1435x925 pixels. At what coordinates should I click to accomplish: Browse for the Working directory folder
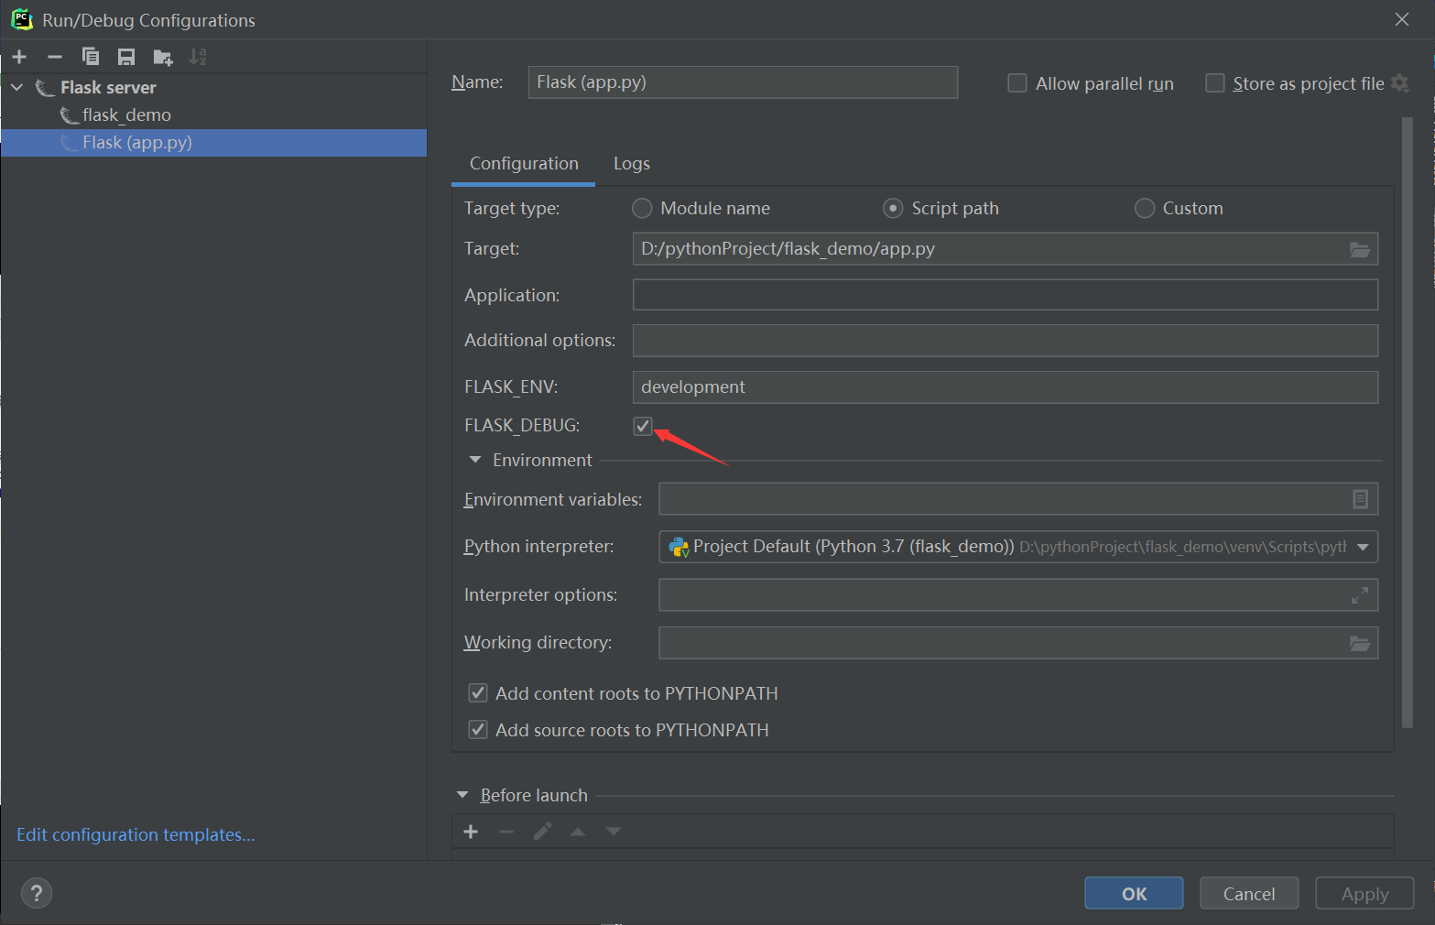[x=1360, y=644]
